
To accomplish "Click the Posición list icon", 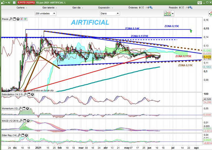I will point(182,8).
